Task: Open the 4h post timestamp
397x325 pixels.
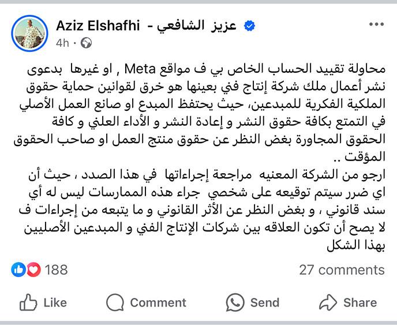Action: [x=63, y=43]
